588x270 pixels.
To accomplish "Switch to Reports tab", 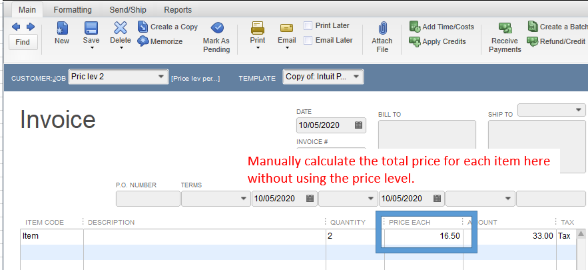I will tap(178, 10).
